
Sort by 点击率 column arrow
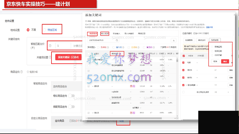tap(165, 54)
